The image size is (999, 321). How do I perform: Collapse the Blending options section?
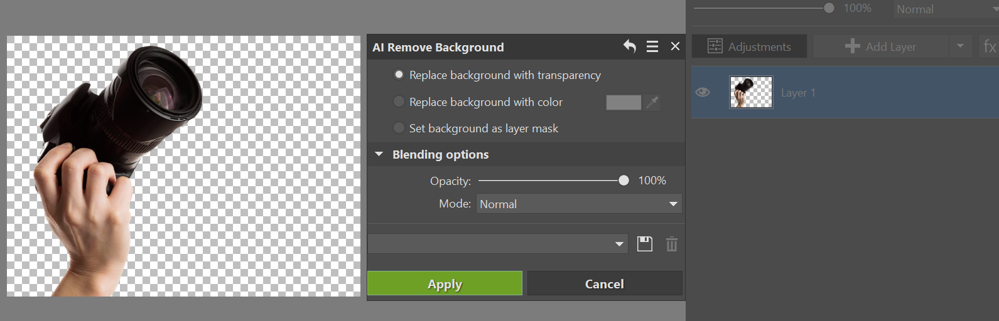pos(379,154)
